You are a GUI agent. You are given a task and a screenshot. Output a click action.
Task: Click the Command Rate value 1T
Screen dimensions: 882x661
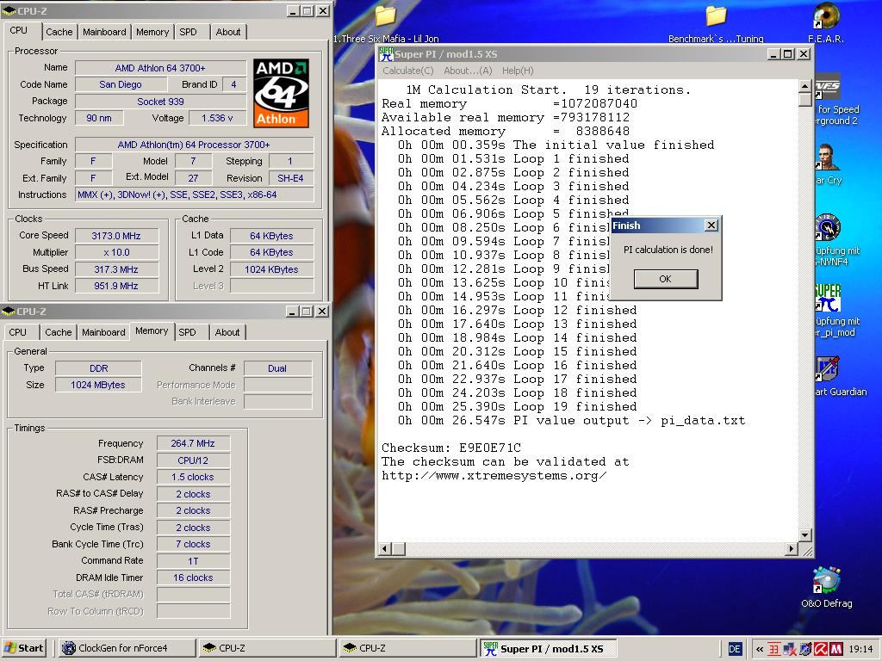193,561
